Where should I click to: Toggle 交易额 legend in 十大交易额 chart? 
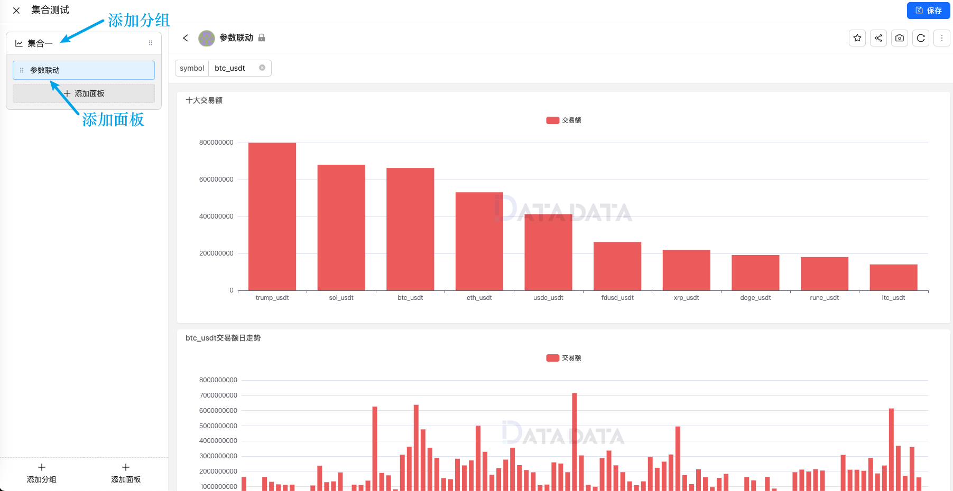click(x=563, y=120)
